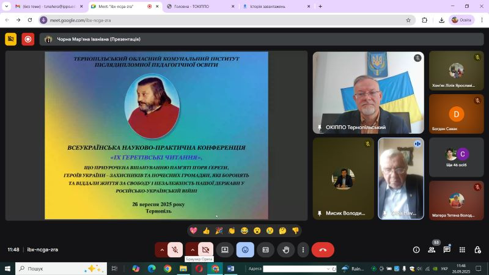This screenshot has width=489, height=275.
Task: Turn on captions
Action: (x=265, y=249)
